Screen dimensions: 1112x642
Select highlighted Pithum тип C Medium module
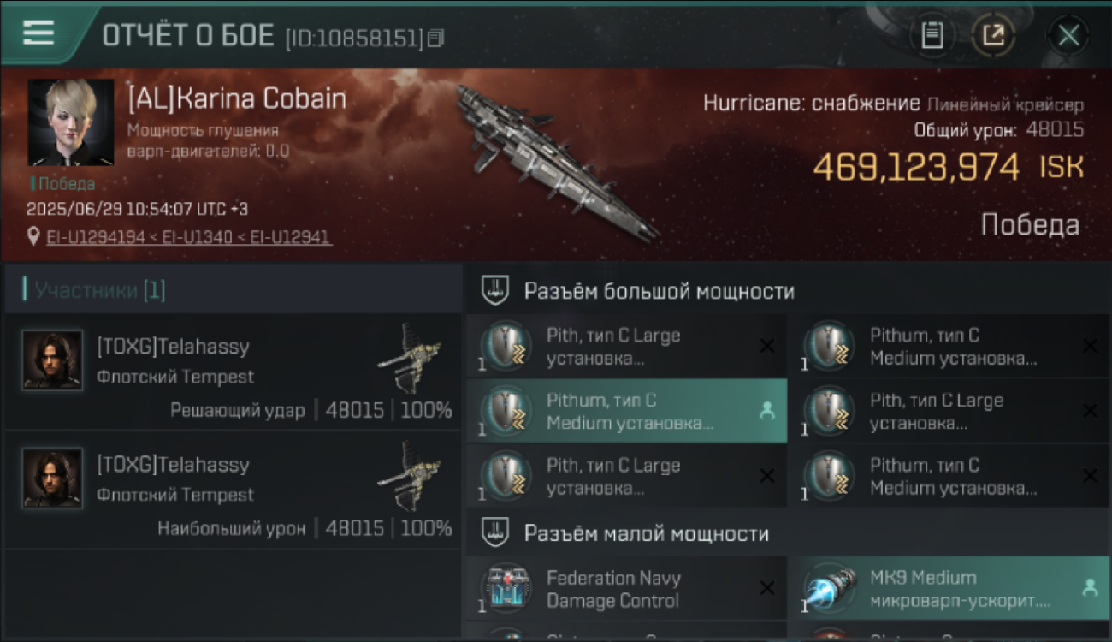click(x=626, y=411)
